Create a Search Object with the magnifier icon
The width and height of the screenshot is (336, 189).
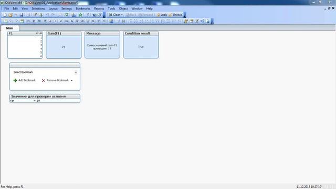(93, 21)
